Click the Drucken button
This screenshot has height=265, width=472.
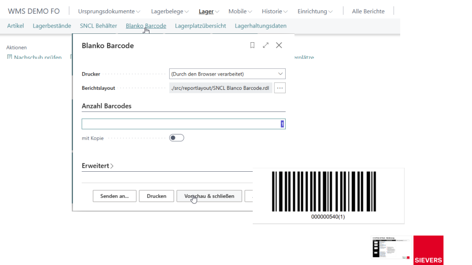[x=156, y=196]
